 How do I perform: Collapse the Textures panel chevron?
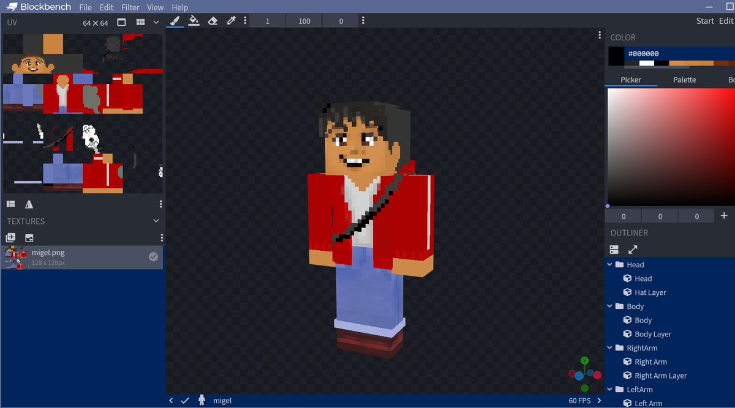[x=156, y=221]
